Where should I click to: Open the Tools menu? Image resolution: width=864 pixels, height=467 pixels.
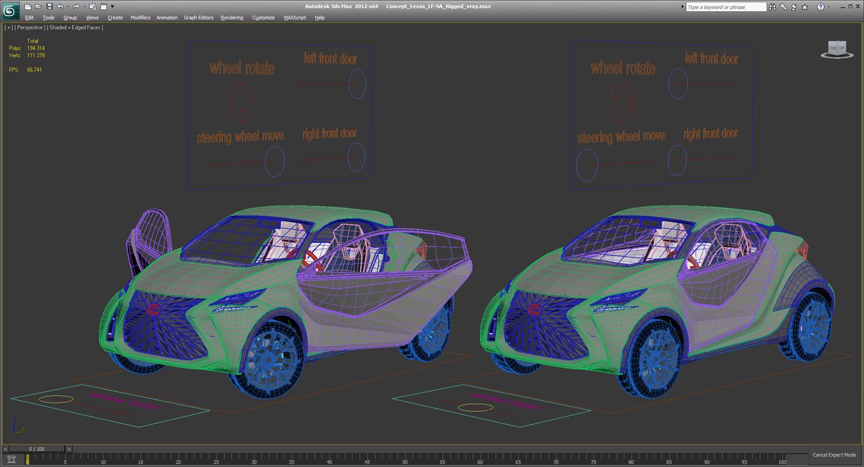pos(48,18)
